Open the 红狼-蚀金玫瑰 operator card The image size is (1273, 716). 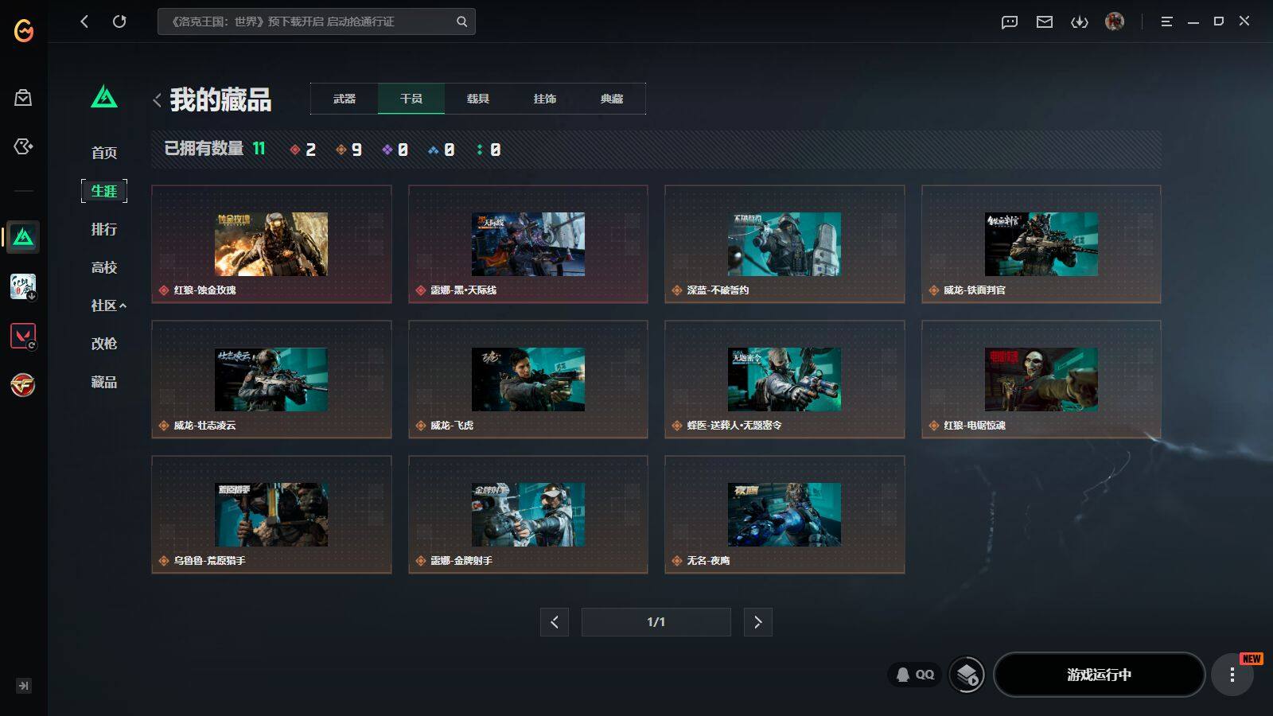pyautogui.click(x=271, y=244)
